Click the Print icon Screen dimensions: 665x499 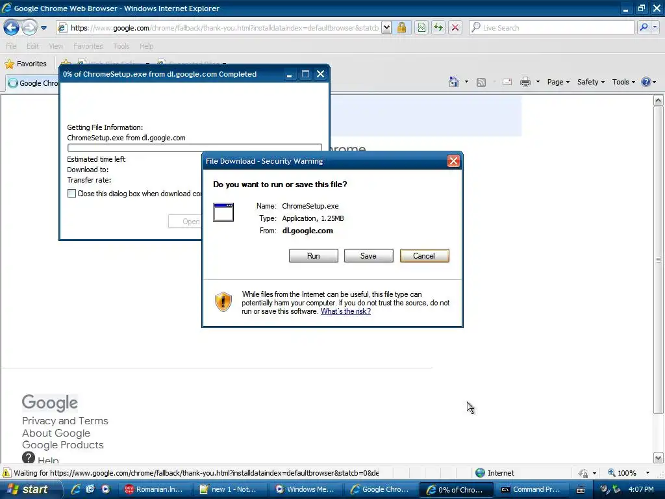(x=525, y=82)
